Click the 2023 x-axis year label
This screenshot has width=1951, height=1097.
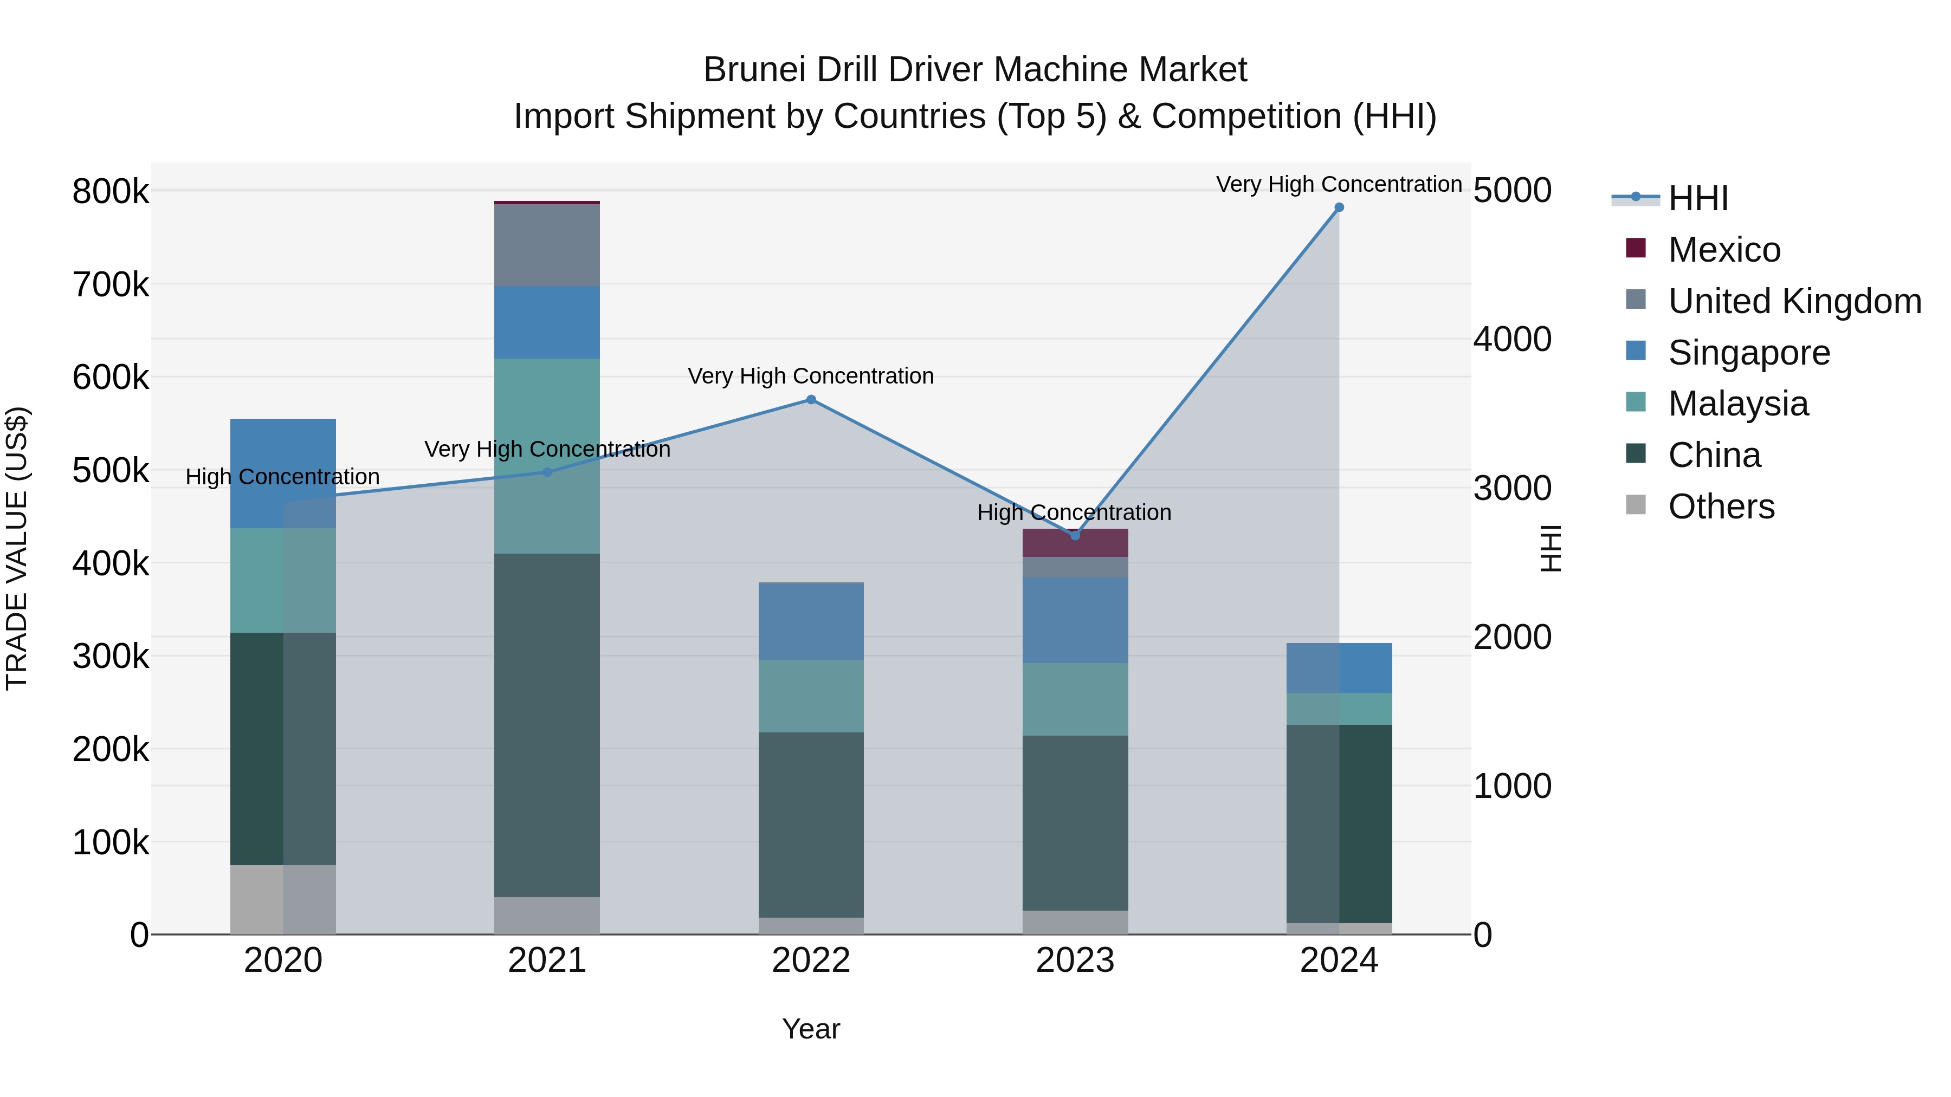point(1075,960)
